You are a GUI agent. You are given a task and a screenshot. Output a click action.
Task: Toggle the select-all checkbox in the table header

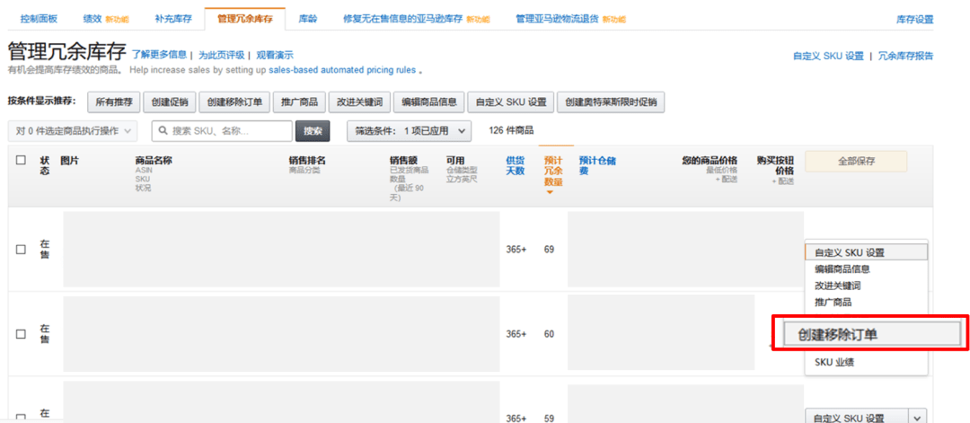tap(21, 160)
